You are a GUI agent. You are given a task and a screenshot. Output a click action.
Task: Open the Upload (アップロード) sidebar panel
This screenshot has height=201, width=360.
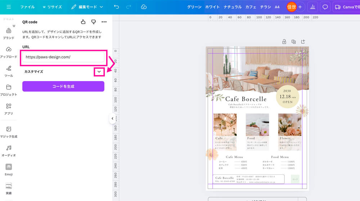[x=9, y=52]
